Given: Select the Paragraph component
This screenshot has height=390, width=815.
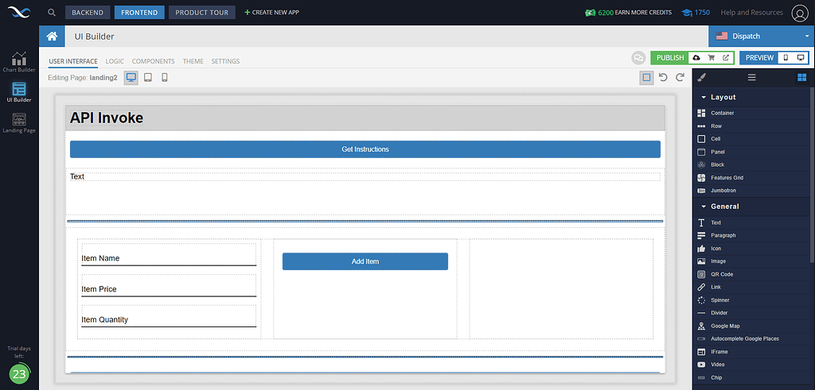Looking at the screenshot, I should tap(751, 235).
